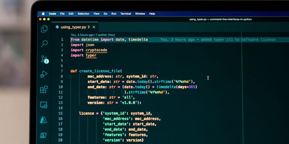Open the File menu
Image resolution: width=289 pixels, height=144 pixels.
coord(62,13)
